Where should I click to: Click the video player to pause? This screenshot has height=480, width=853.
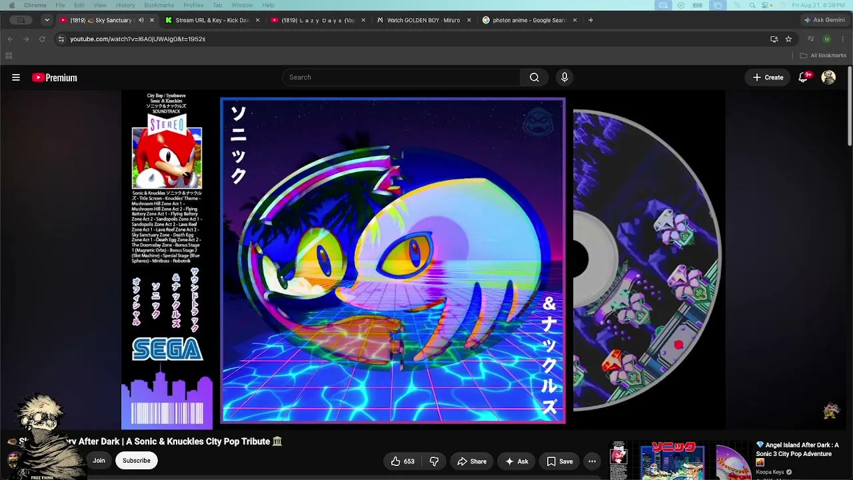pyautogui.click(x=423, y=260)
